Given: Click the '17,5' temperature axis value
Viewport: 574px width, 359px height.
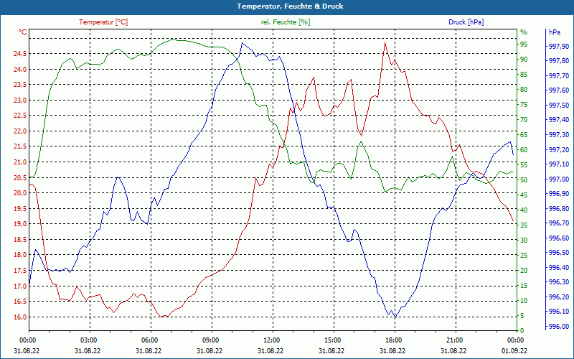Looking at the screenshot, I should tap(20, 271).
